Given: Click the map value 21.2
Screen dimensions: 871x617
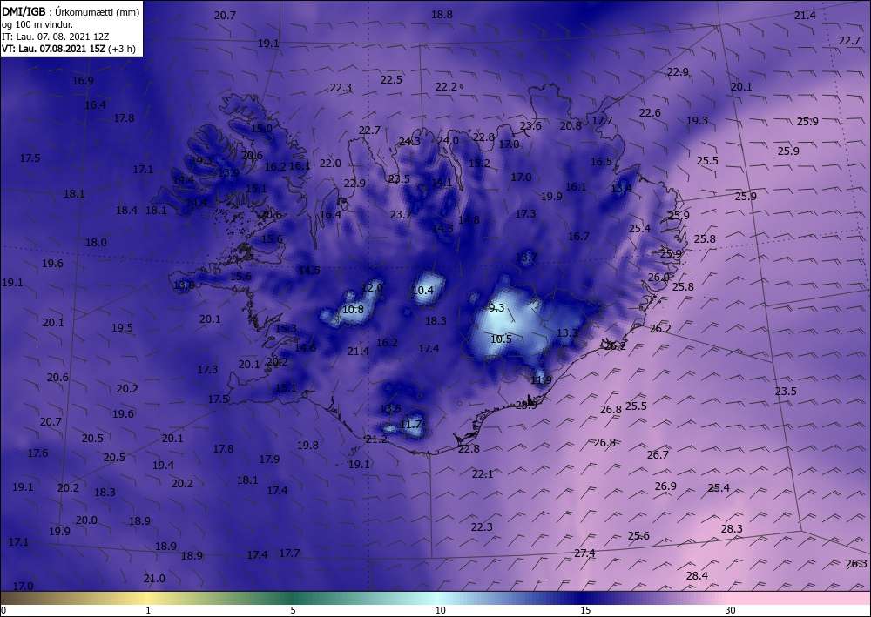Looking at the screenshot, I should point(376,439).
